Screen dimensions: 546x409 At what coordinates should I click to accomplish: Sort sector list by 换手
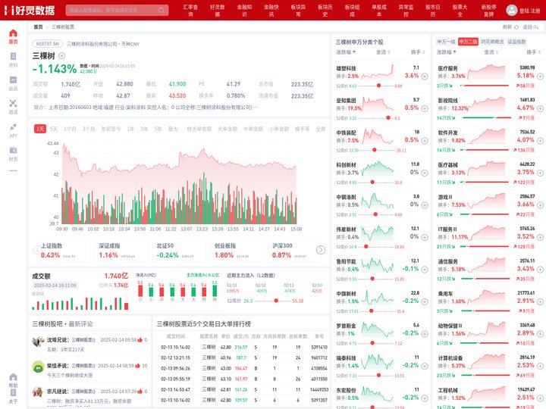click(534, 52)
